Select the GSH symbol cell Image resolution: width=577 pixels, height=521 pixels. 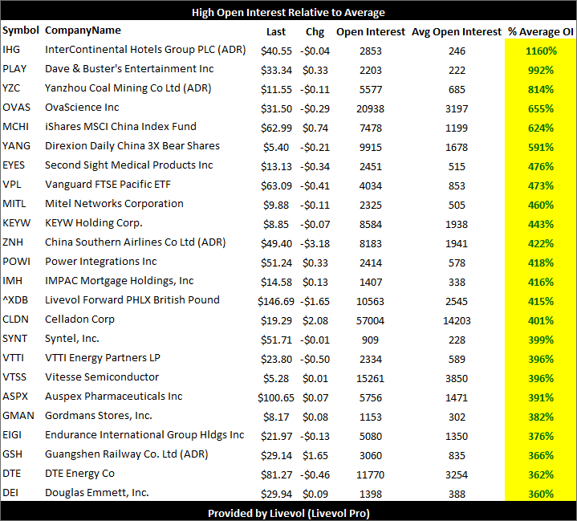(x=13, y=454)
